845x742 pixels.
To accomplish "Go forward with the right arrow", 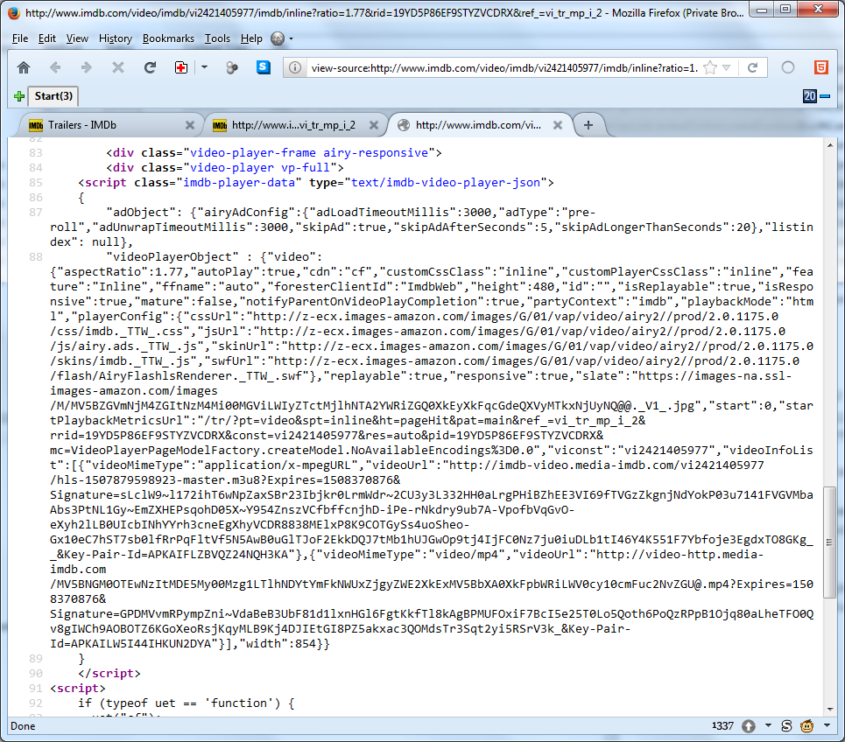I will coord(86,67).
